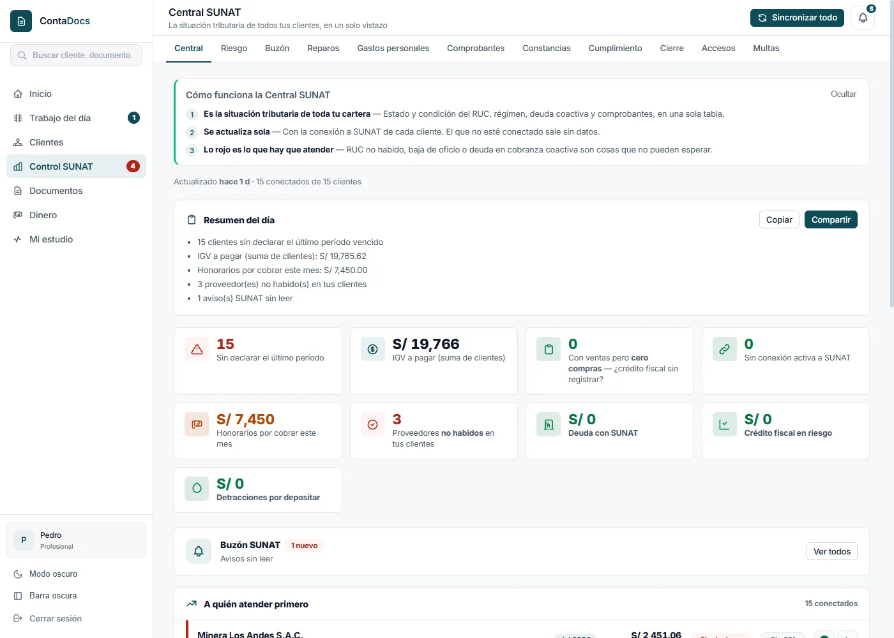This screenshot has width=894, height=638.
Task: Click the Inicio home icon
Action: [x=18, y=94]
